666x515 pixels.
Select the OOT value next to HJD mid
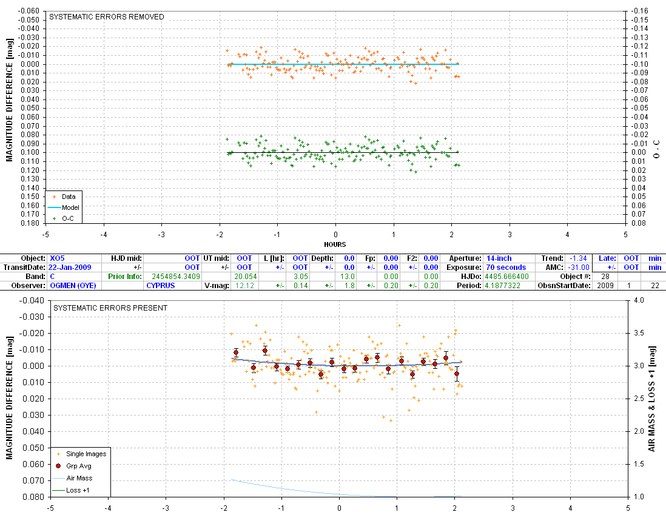[192, 258]
